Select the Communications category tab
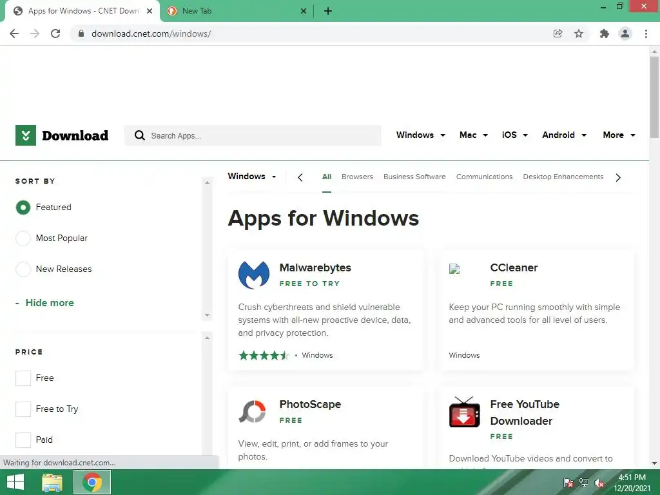Viewport: 660px width, 495px height. (x=485, y=177)
